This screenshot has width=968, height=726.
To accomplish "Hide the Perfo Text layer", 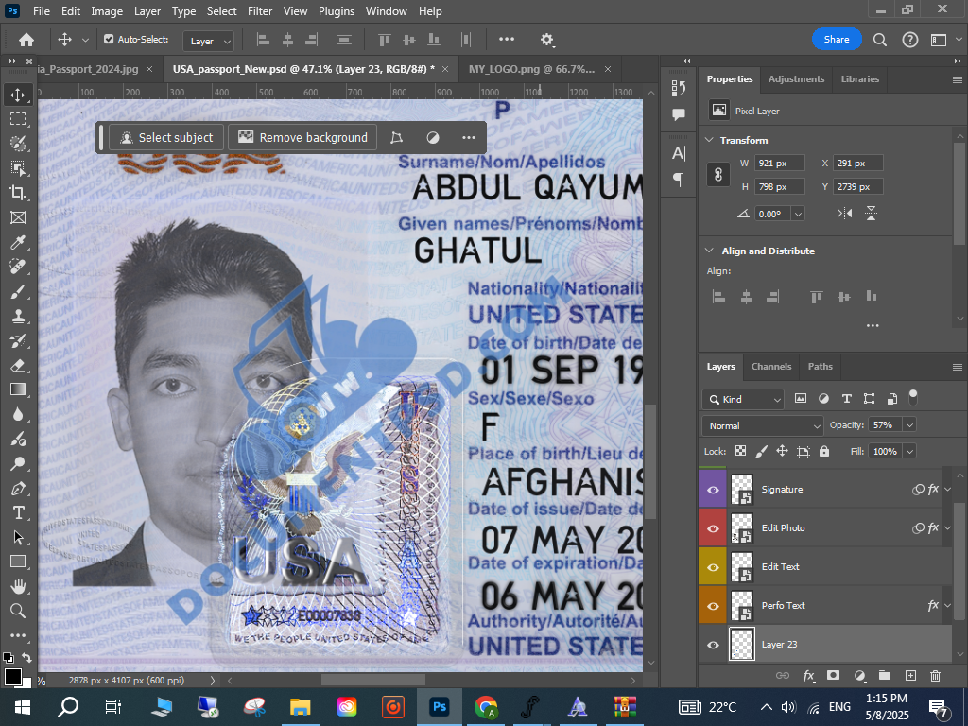I will [x=713, y=606].
